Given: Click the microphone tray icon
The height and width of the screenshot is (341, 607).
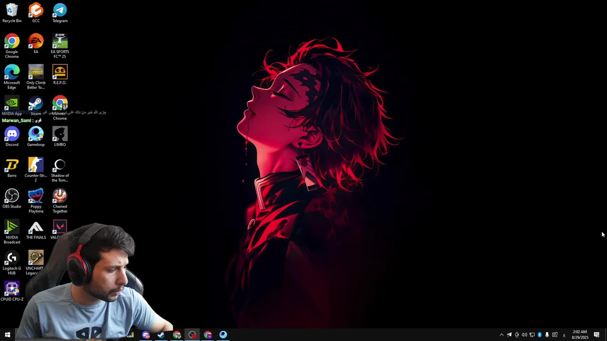Looking at the screenshot, I should tap(547, 335).
